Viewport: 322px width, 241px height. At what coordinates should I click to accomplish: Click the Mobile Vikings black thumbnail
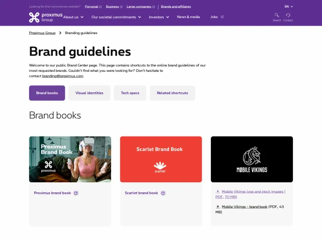(252, 159)
